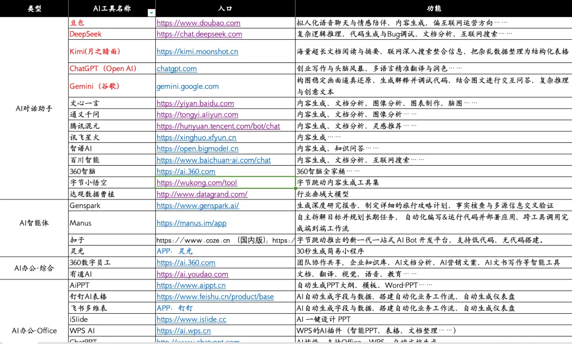Click the Kimi(月之暗面) cell
The height and width of the screenshot is (344, 572).
coord(112,51)
